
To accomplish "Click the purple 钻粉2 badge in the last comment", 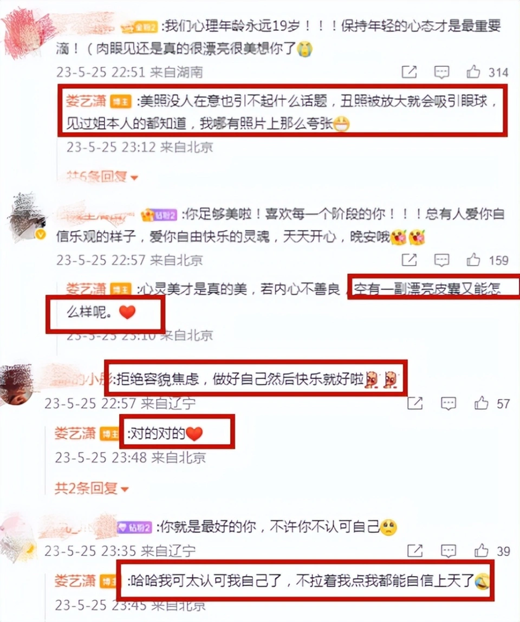I will pos(135,528).
